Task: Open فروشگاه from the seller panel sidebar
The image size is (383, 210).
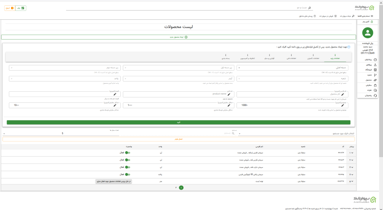Action: (x=371, y=70)
